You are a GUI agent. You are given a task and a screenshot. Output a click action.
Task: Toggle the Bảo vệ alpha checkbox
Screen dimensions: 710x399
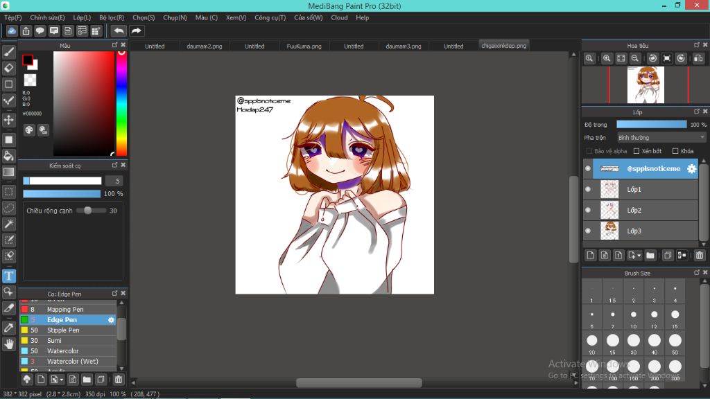coord(589,151)
